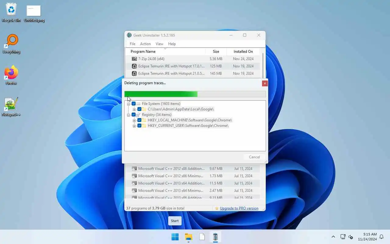Select the Untitled.png desktop file
Image resolution: width=390 pixels, height=244 pixels.
tap(34, 14)
